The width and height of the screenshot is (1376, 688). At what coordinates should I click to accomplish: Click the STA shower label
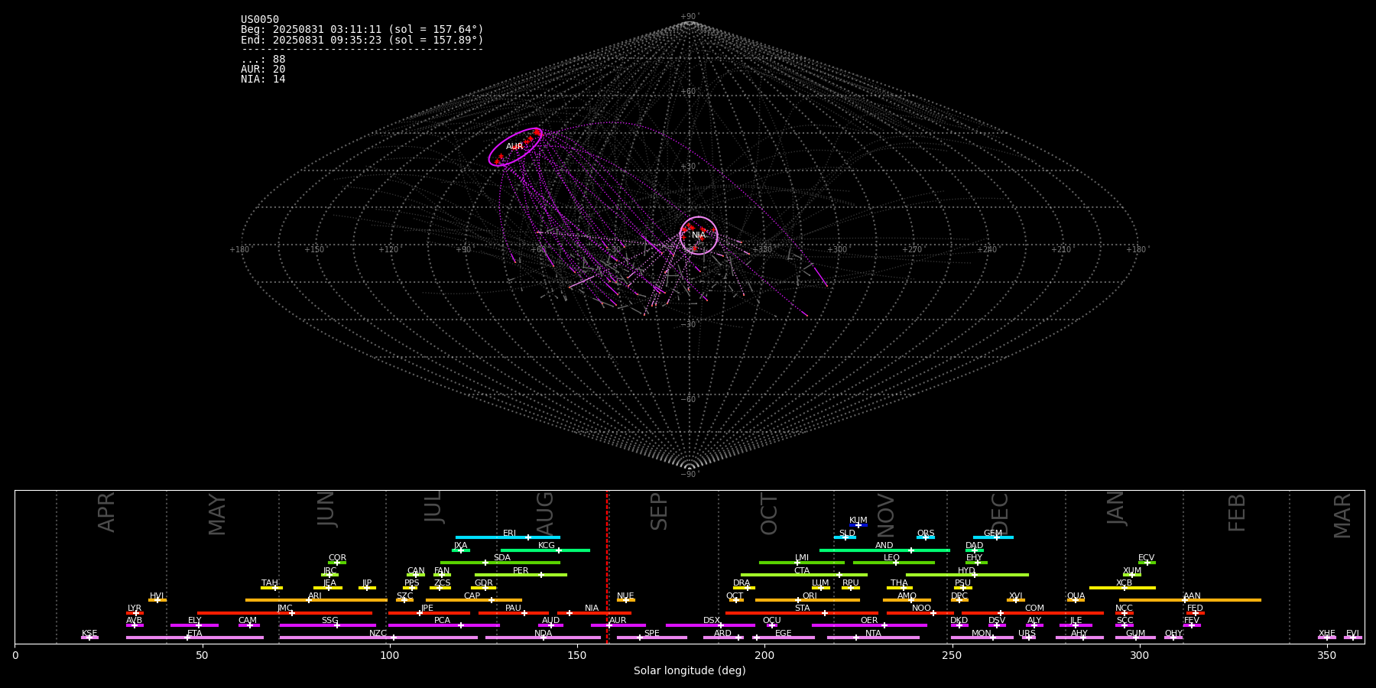click(x=802, y=608)
